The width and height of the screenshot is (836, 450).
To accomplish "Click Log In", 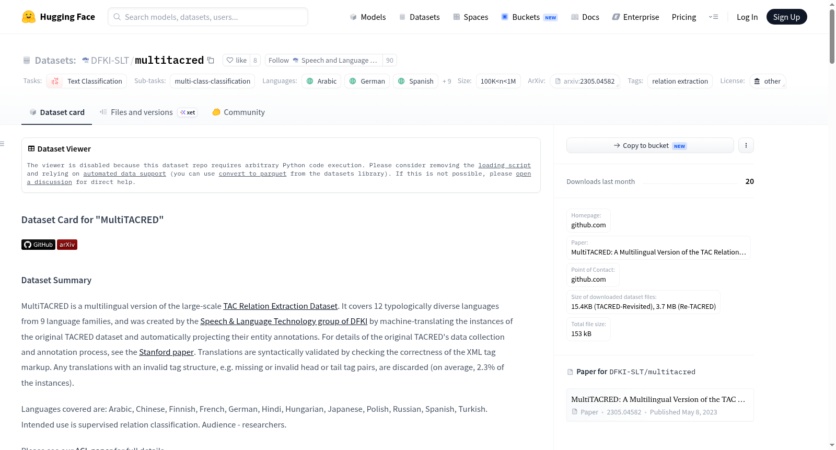I will pos(747,17).
